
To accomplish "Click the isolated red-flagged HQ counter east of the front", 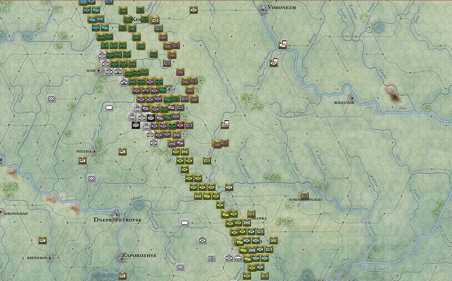I will point(225,124).
